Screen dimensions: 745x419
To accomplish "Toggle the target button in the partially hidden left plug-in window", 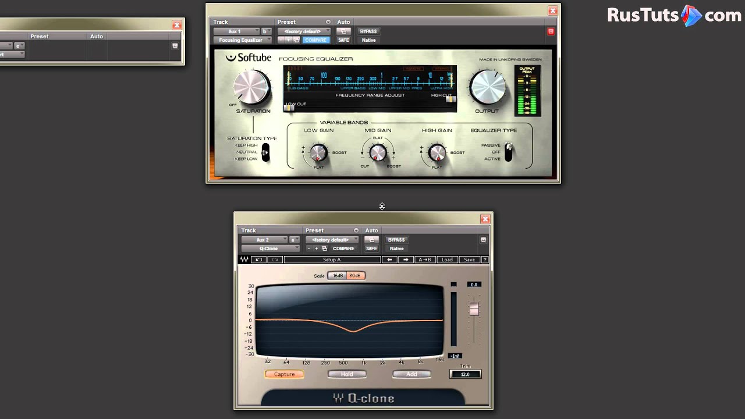I will (175, 45).
